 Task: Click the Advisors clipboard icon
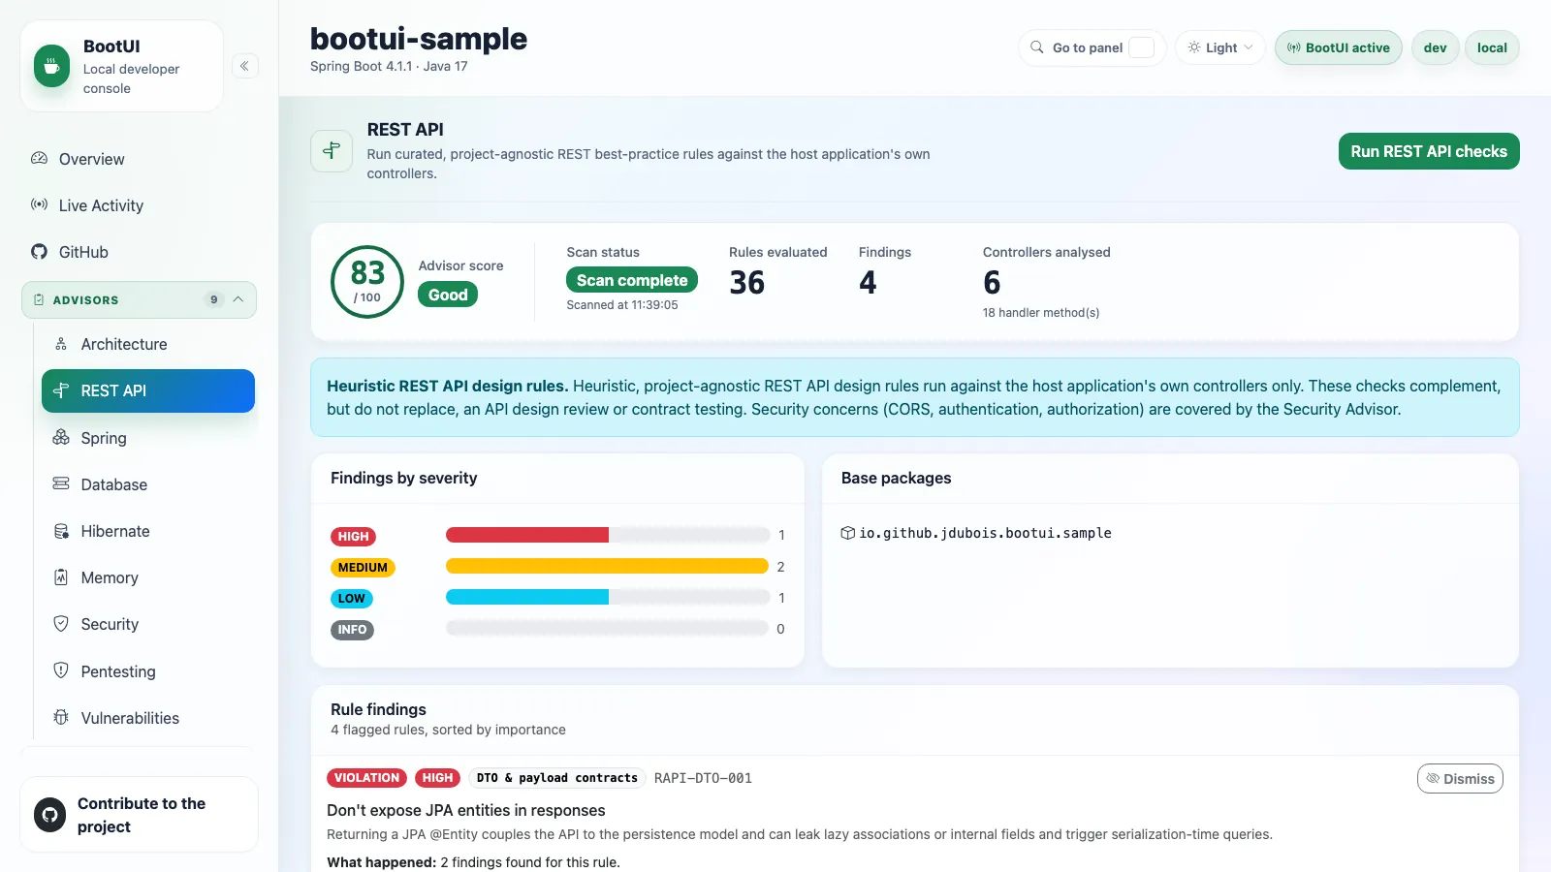[39, 299]
